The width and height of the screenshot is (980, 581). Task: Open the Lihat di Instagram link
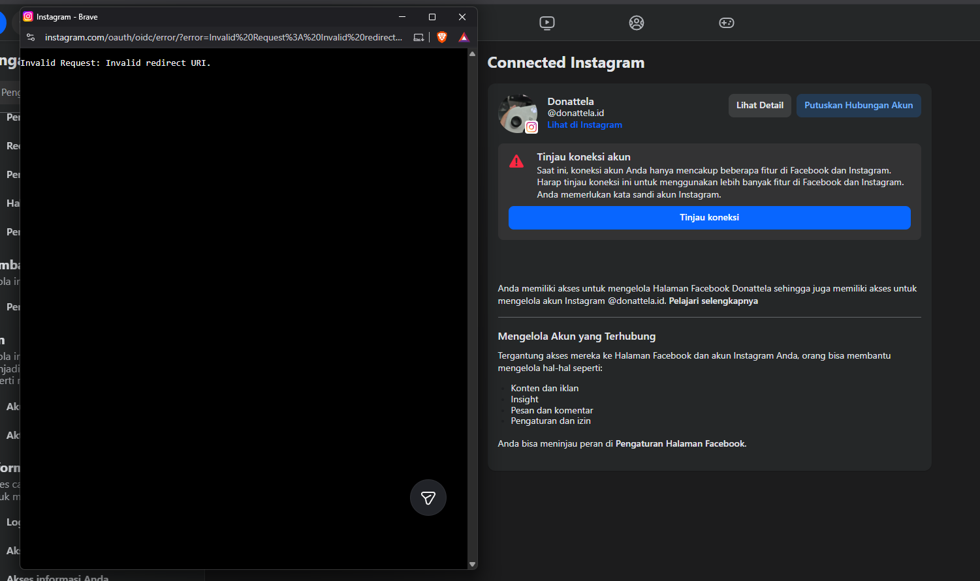click(x=584, y=125)
